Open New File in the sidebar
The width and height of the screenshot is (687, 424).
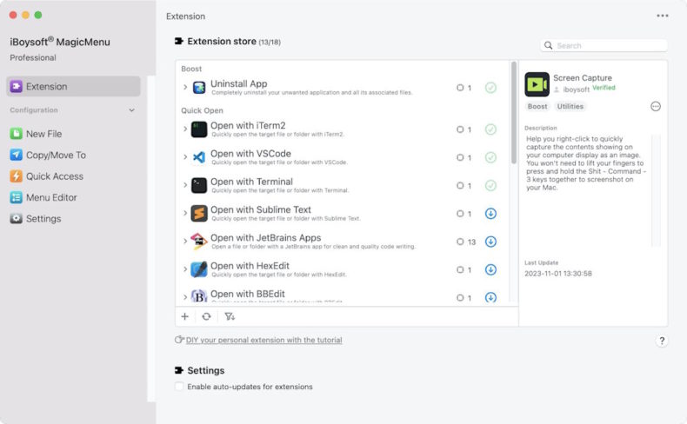43,134
